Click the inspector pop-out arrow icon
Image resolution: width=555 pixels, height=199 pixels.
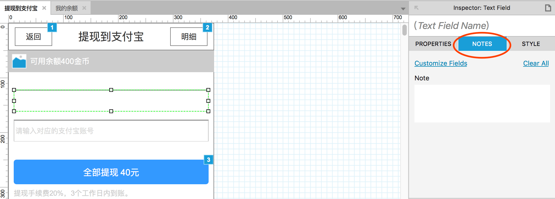coord(416,8)
